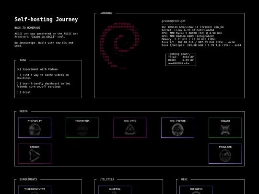Click the cache videos on Invidious todo
Viewport: 259px width, 194px height.
click(x=43, y=76)
